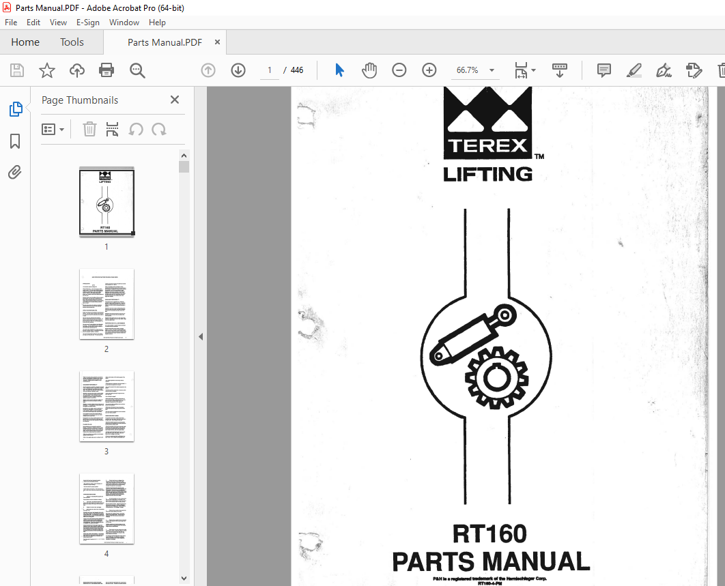725x586 pixels.
Task: Click the scrolling mode keyboard-arrow icon
Action: [560, 70]
